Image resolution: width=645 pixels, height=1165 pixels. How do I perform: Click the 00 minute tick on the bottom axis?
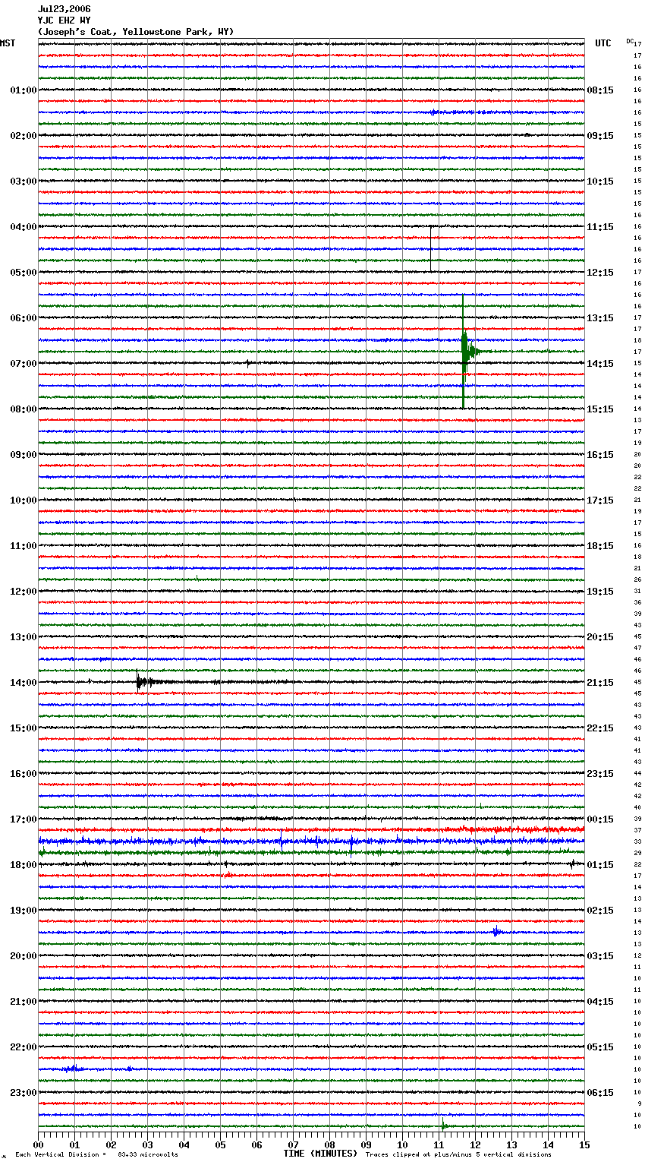38,1144
